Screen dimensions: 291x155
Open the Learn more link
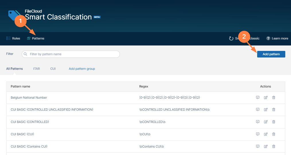click(x=277, y=38)
